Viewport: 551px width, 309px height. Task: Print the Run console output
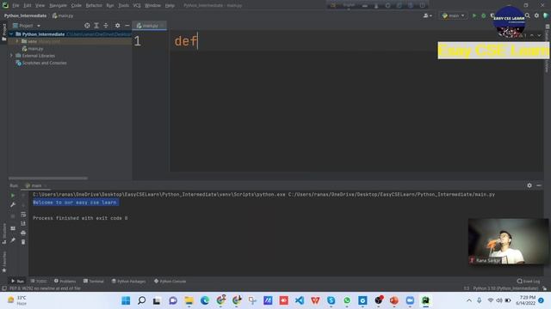[23, 233]
